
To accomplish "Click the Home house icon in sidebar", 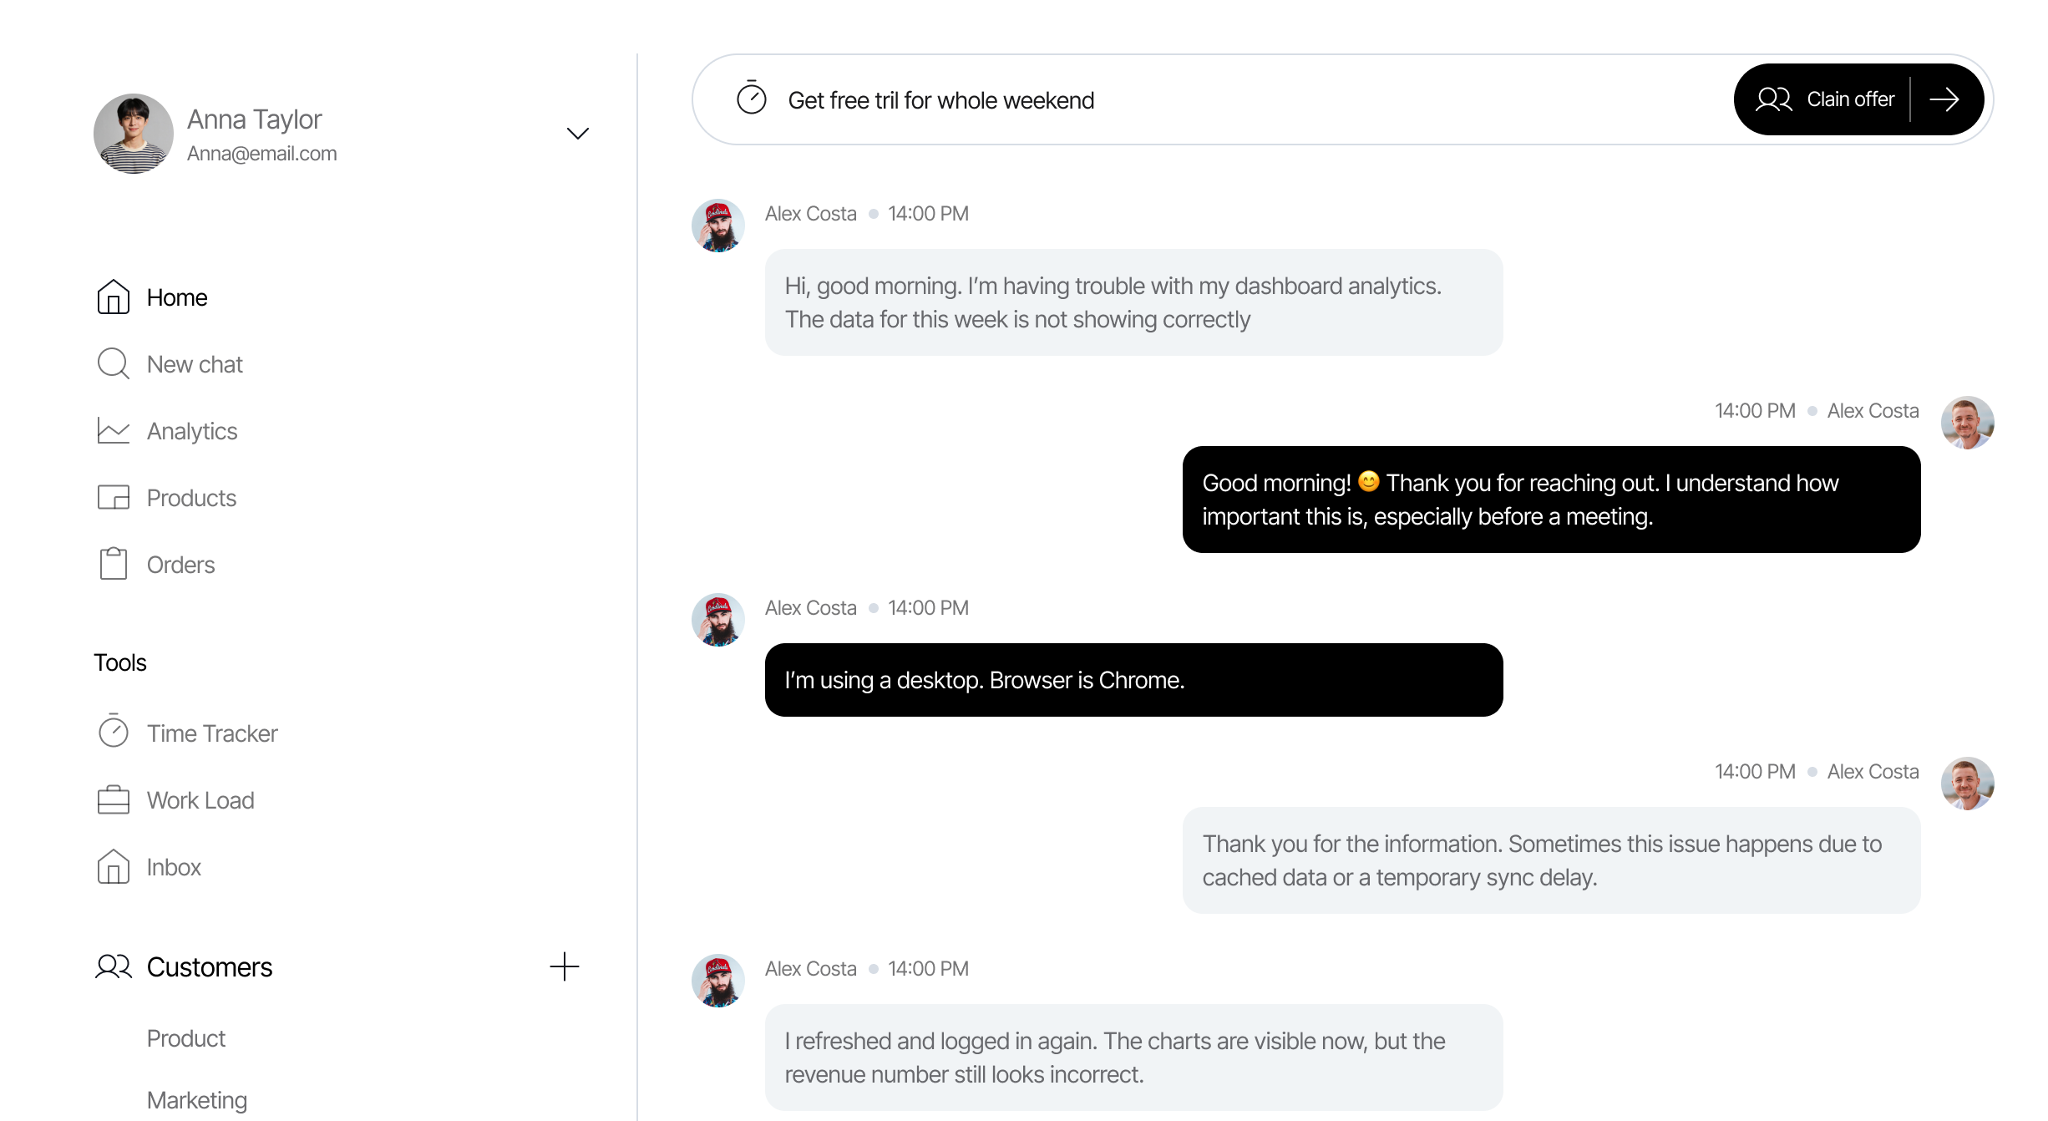I will [113, 297].
